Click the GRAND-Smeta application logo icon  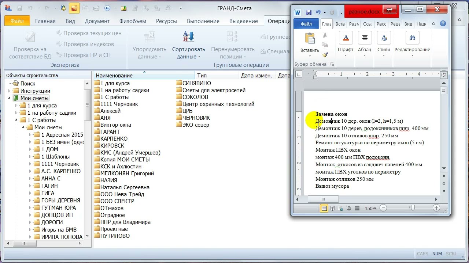8,8
